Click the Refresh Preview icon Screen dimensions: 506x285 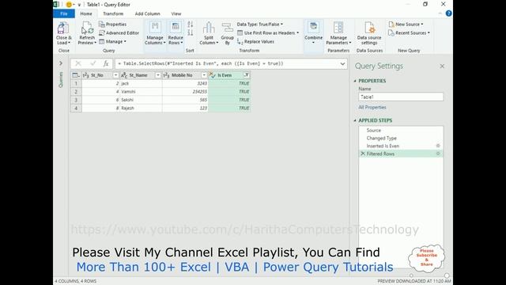[87, 28]
